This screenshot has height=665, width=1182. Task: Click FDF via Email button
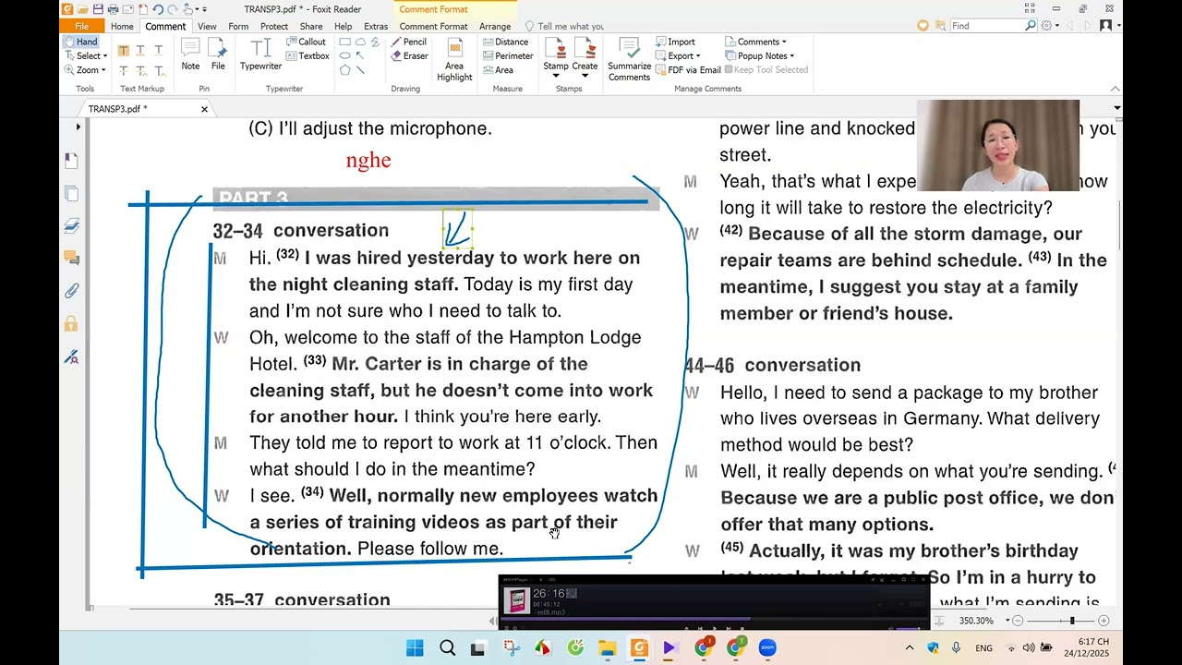(688, 70)
